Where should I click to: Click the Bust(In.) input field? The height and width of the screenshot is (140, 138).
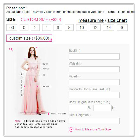[94, 57]
